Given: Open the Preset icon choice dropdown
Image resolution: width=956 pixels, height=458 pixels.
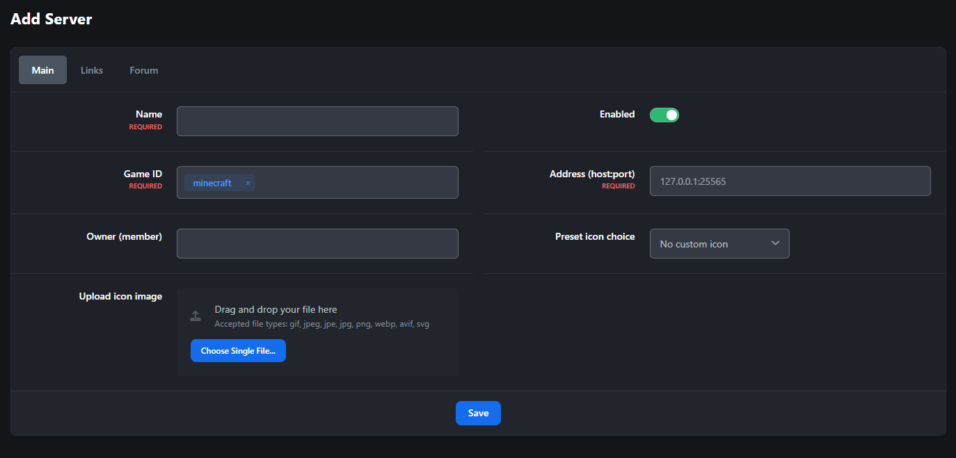Looking at the screenshot, I should [x=719, y=244].
